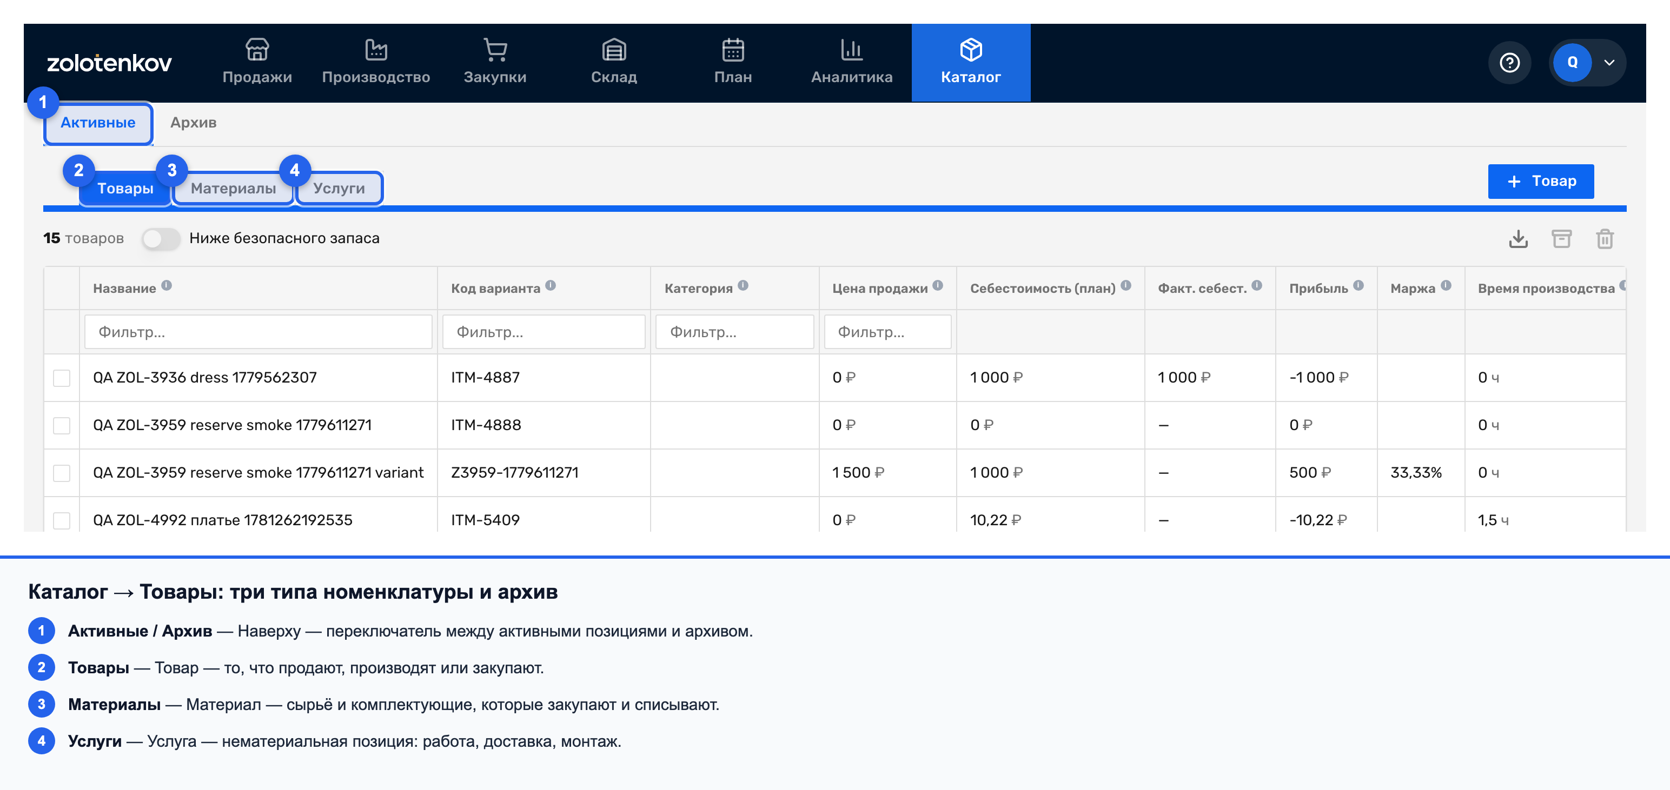Show info for Цена продажи column
This screenshot has height=790, width=1670.
[x=937, y=285]
